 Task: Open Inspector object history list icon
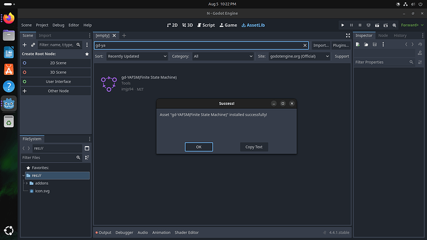pos(420,45)
